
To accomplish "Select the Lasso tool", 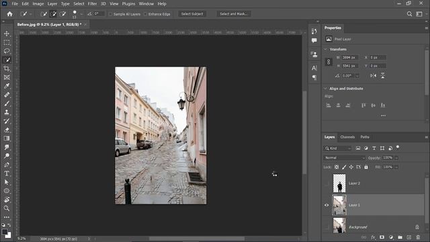I will [x=7, y=51].
